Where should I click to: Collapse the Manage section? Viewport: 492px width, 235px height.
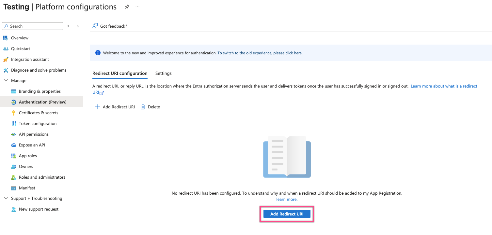click(6, 81)
